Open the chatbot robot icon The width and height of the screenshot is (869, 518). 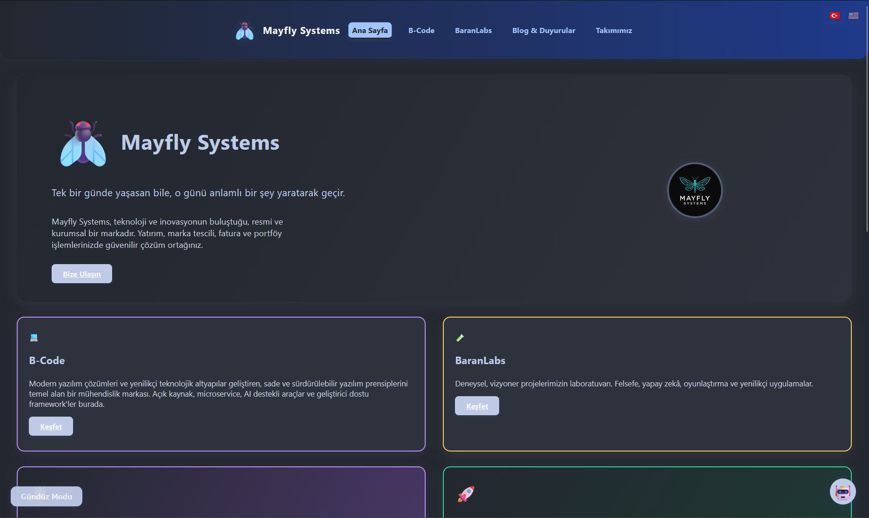coord(842,491)
